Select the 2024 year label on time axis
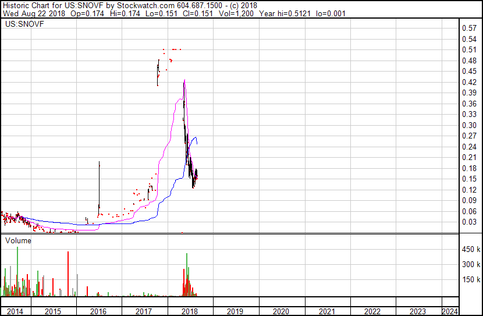Image resolution: width=483 pixels, height=316 pixels. click(450, 311)
